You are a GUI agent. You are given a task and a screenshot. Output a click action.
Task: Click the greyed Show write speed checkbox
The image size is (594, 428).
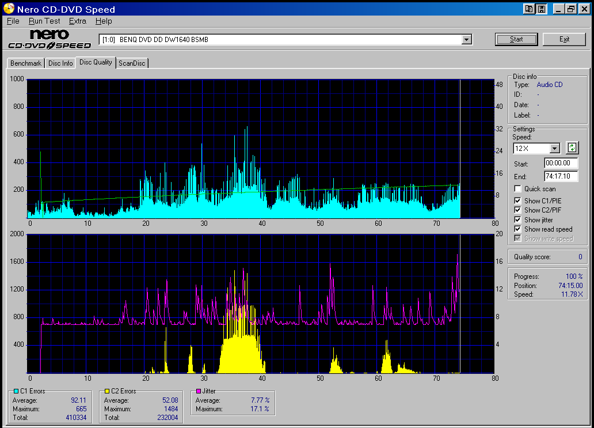(517, 238)
